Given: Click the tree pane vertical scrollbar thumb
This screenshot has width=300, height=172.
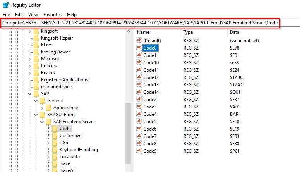Looking at the screenshot, I should (129, 133).
